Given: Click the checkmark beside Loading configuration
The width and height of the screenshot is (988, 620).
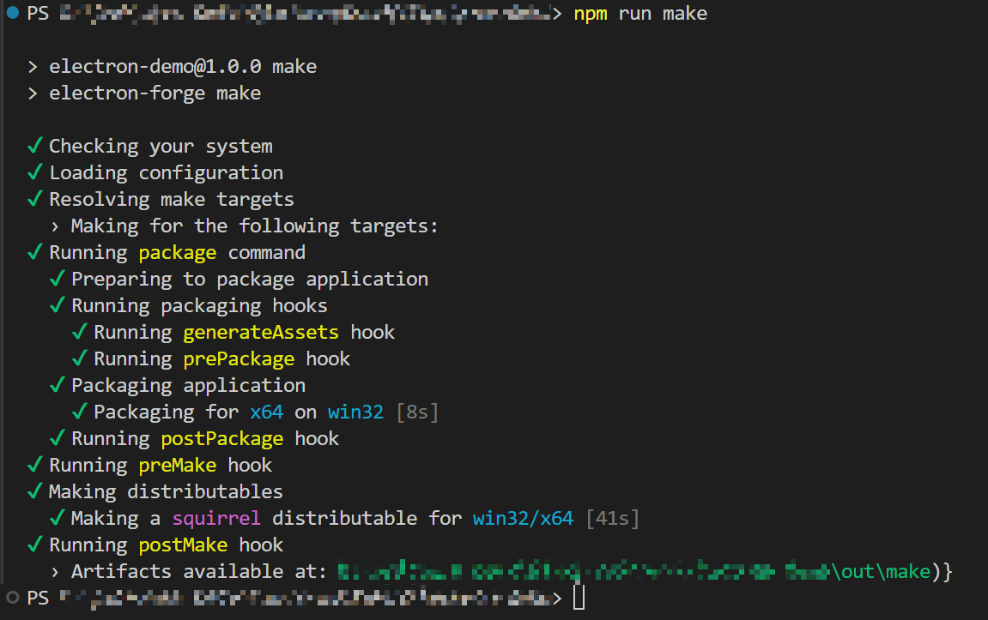Looking at the screenshot, I should pyautogui.click(x=35, y=172).
